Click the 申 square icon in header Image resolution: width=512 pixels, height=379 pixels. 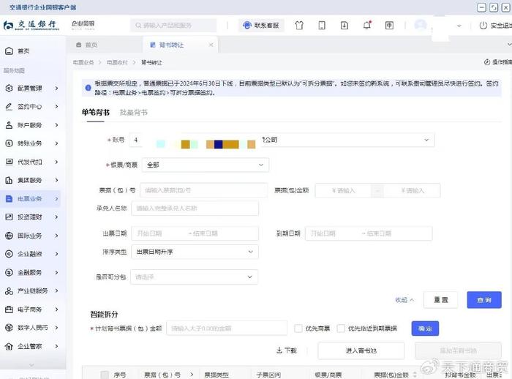pyautogui.click(x=389, y=26)
